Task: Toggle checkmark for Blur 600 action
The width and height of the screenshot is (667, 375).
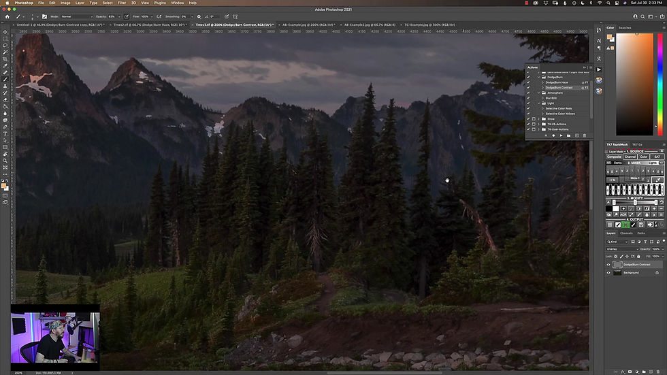Action: [528, 98]
